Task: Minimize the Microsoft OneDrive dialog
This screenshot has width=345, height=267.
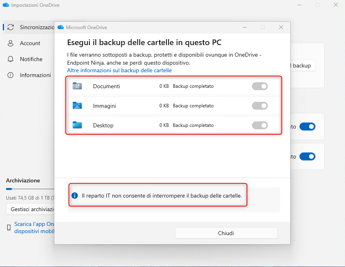Action: point(245,27)
